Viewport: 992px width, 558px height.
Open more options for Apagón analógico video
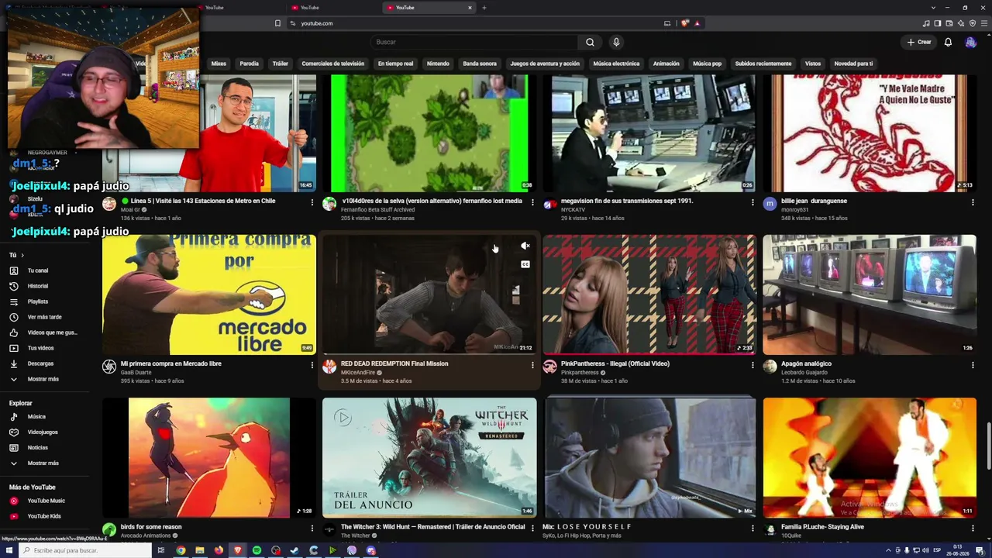[x=973, y=364]
